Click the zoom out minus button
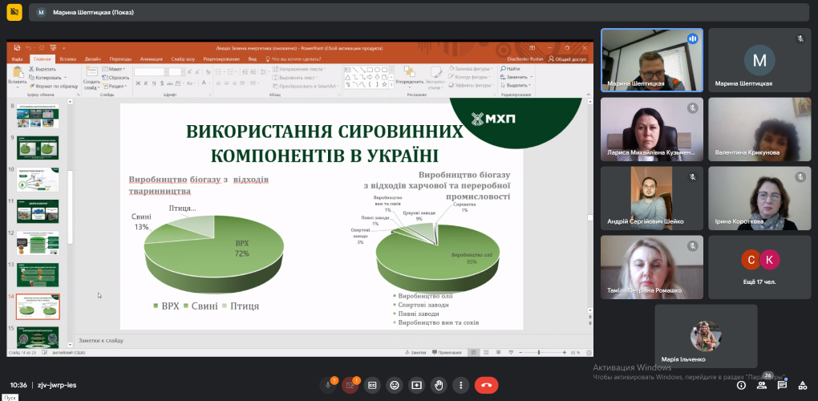Image resolution: width=818 pixels, height=401 pixels. tap(519, 353)
